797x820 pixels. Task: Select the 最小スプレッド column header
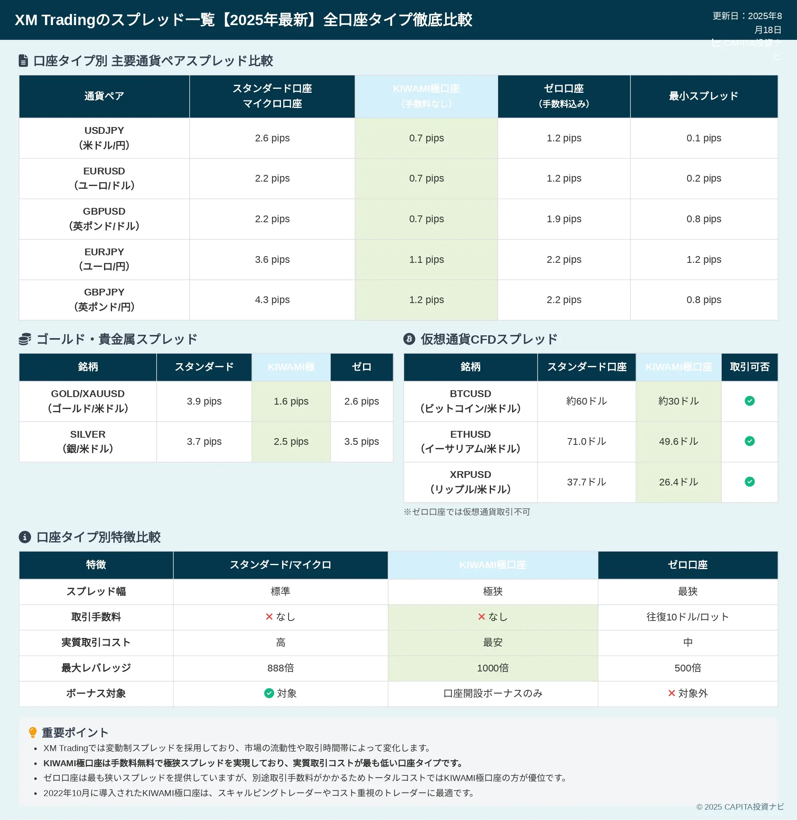coord(704,96)
